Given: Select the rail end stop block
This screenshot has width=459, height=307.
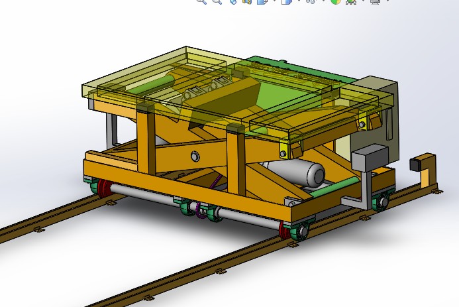Looking at the screenshot, I should 424,169.
